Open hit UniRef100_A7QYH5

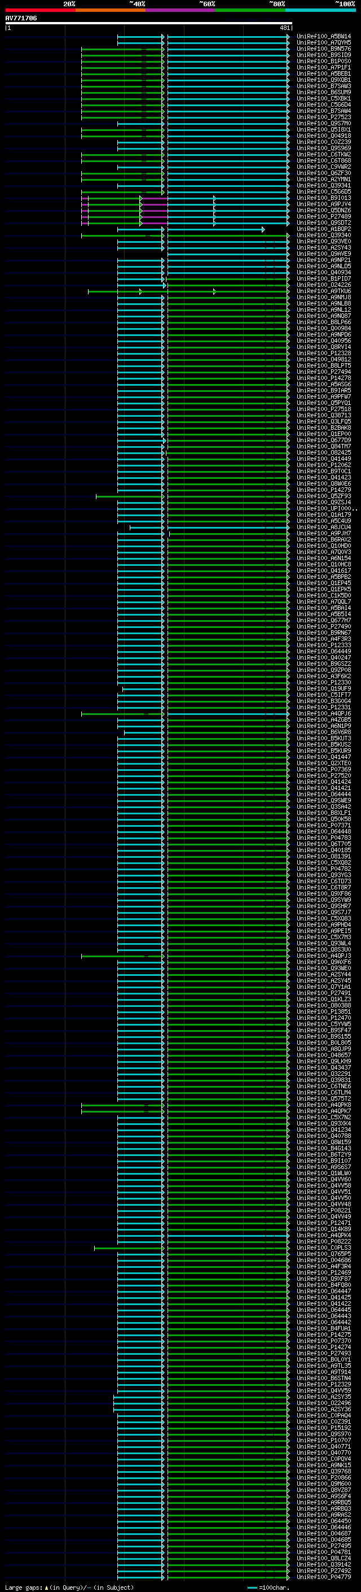324,43
